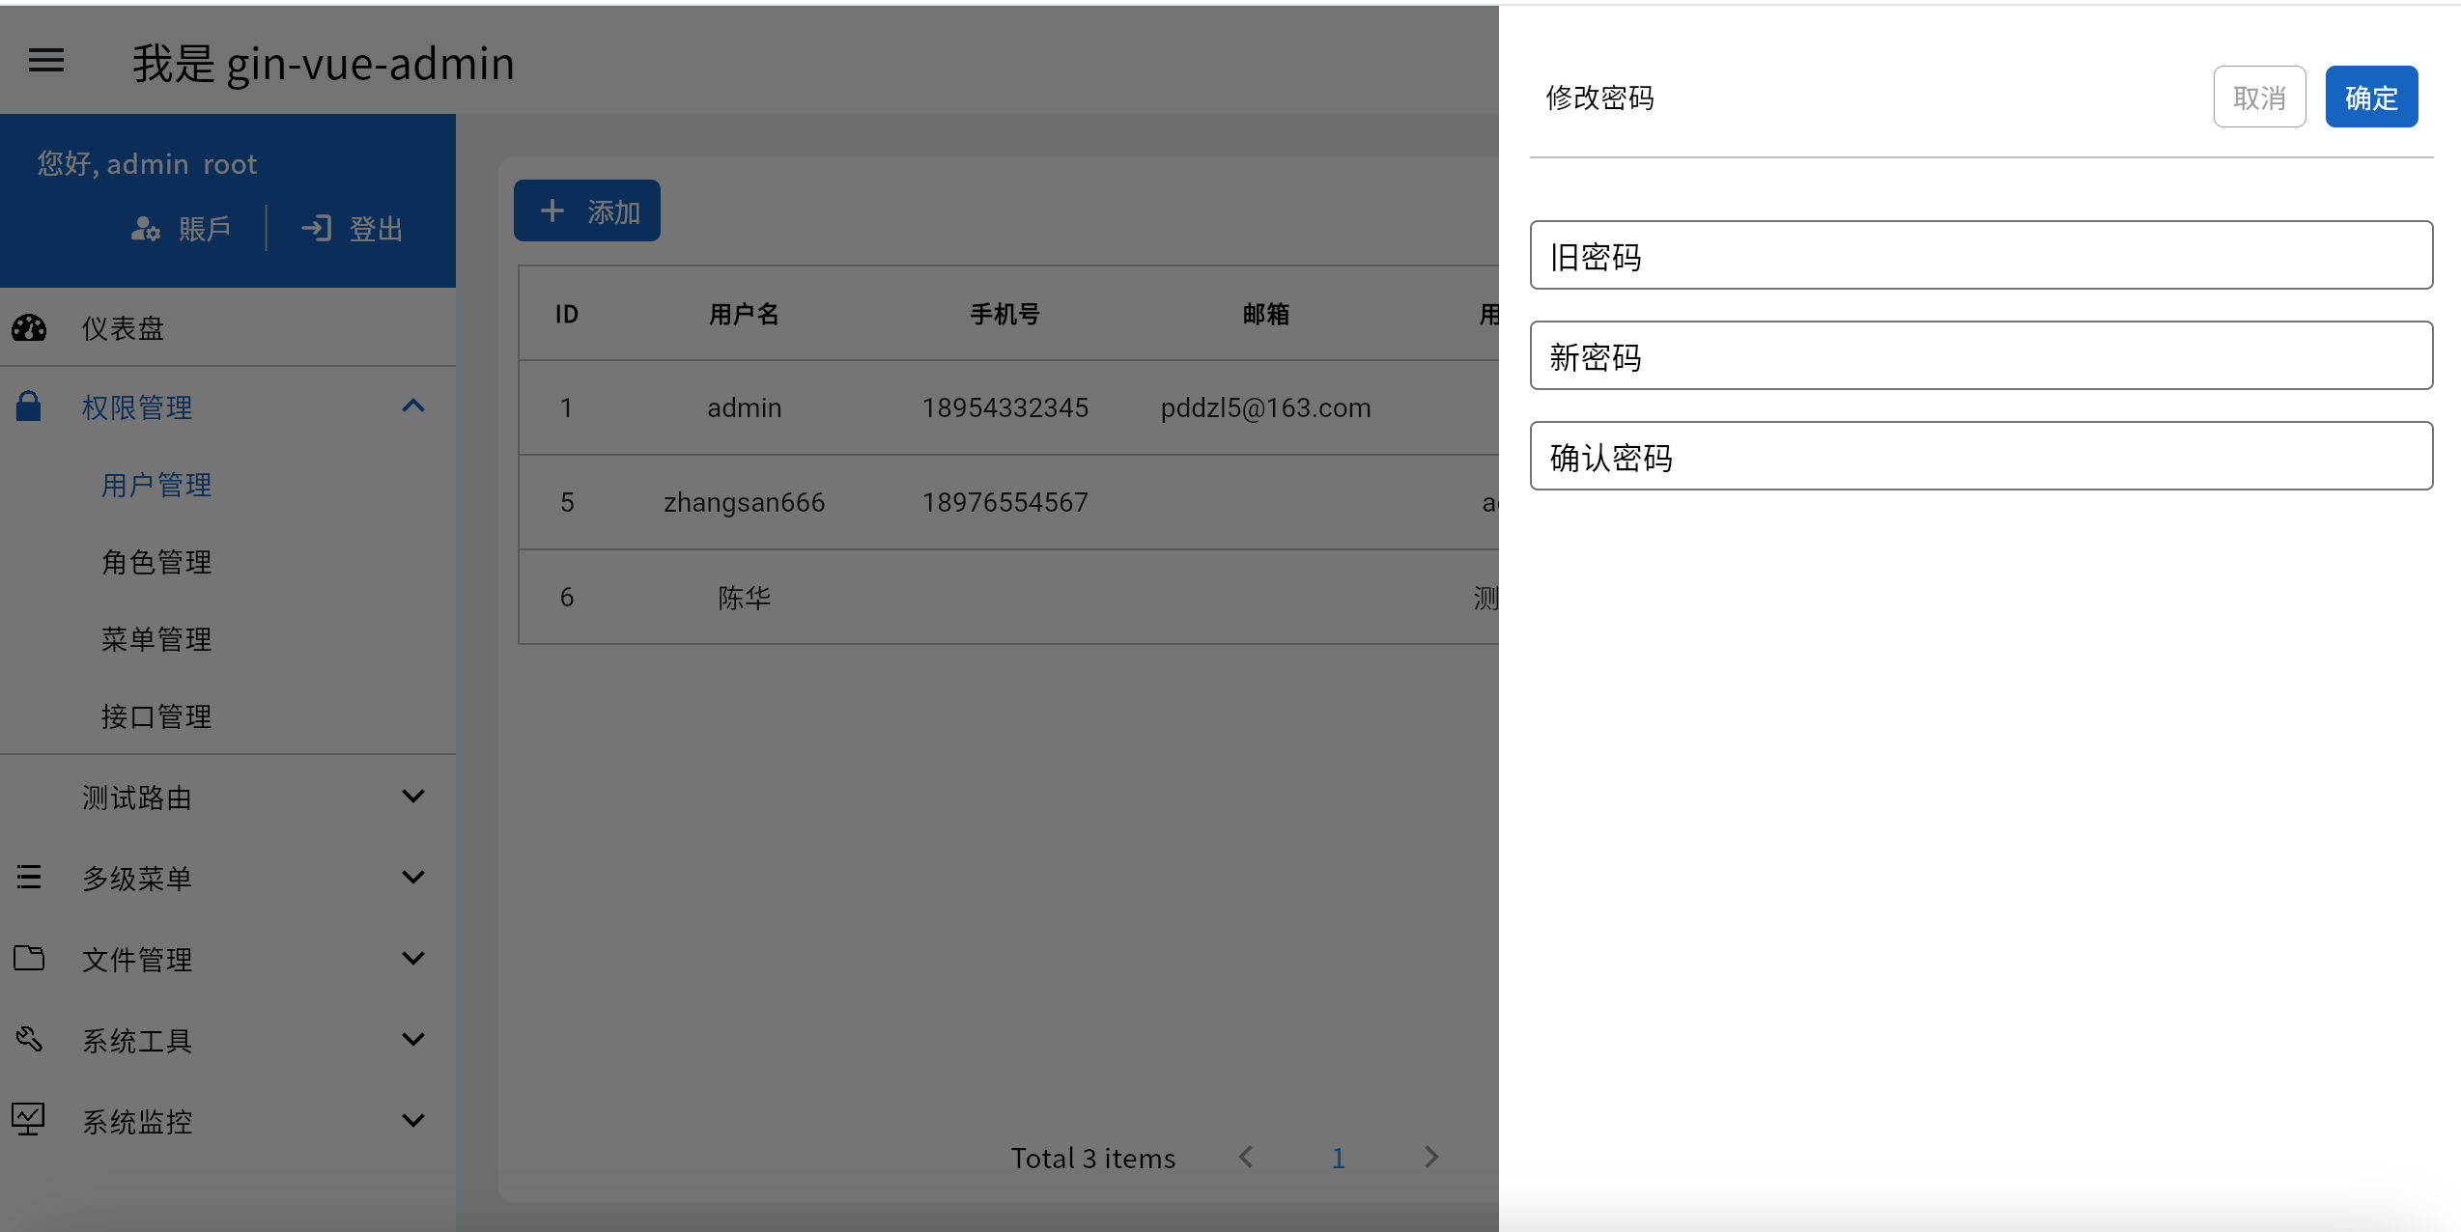This screenshot has height=1232, width=2461.
Task: Click the monitor icon for system monitoring
Action: [x=29, y=1120]
